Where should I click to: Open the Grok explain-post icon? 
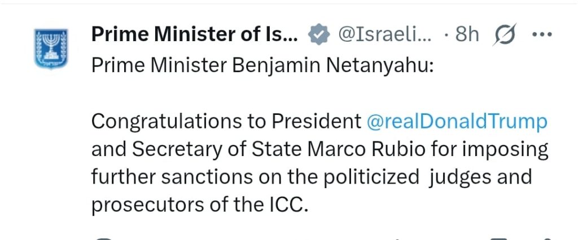coord(505,34)
